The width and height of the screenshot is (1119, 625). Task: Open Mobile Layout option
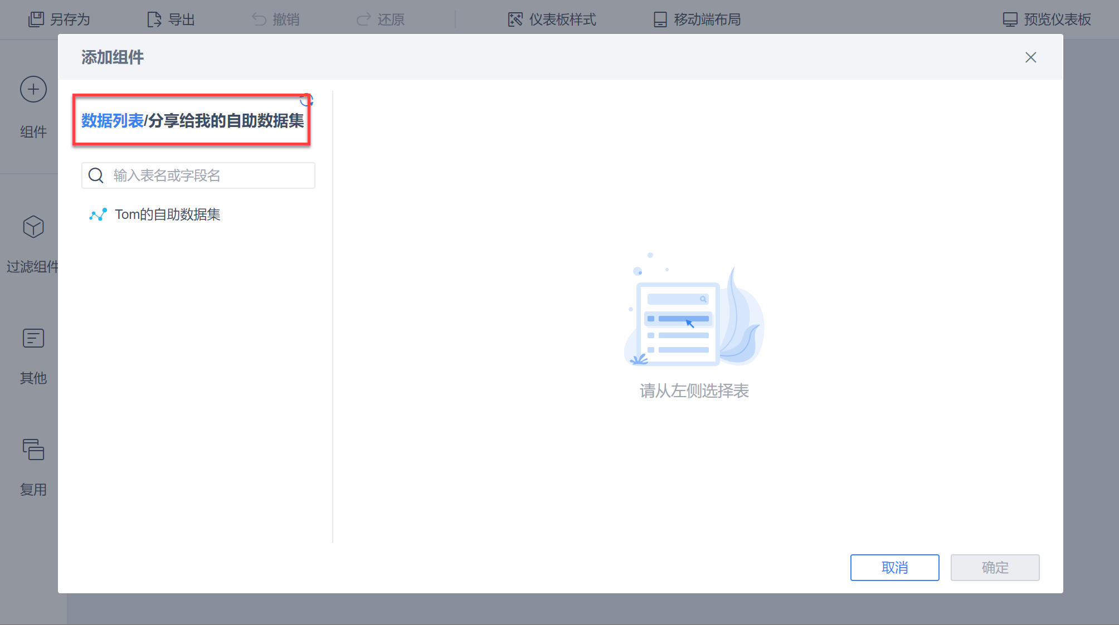pos(697,19)
